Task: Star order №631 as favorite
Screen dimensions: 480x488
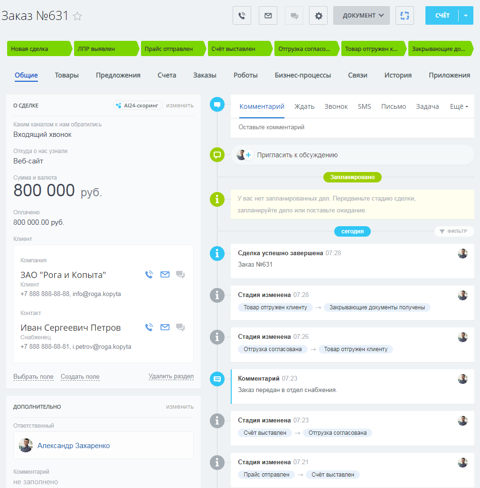Action: coord(77,16)
